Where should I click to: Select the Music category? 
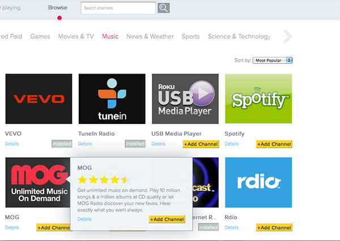(110, 36)
